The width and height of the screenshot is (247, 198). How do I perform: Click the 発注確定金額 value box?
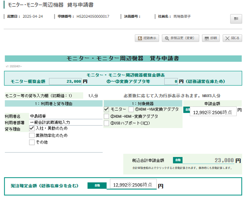(133, 185)
